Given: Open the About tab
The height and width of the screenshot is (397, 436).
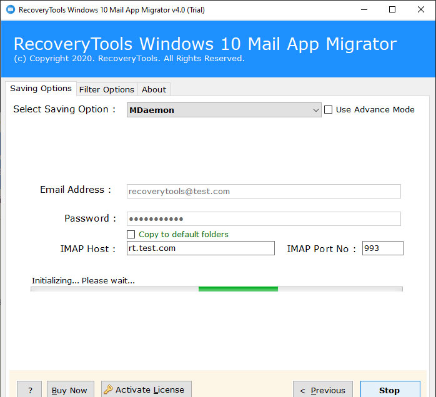Looking at the screenshot, I should tap(154, 89).
